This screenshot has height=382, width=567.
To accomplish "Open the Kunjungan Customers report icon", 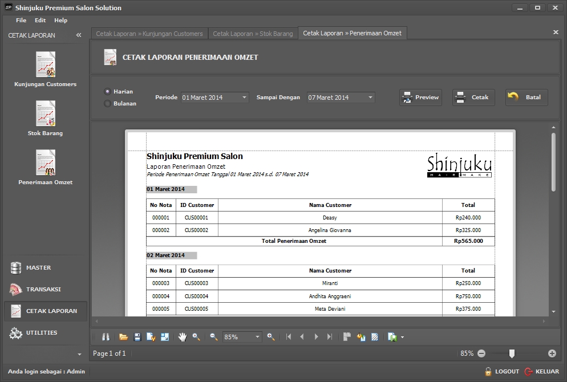I will [x=45, y=64].
